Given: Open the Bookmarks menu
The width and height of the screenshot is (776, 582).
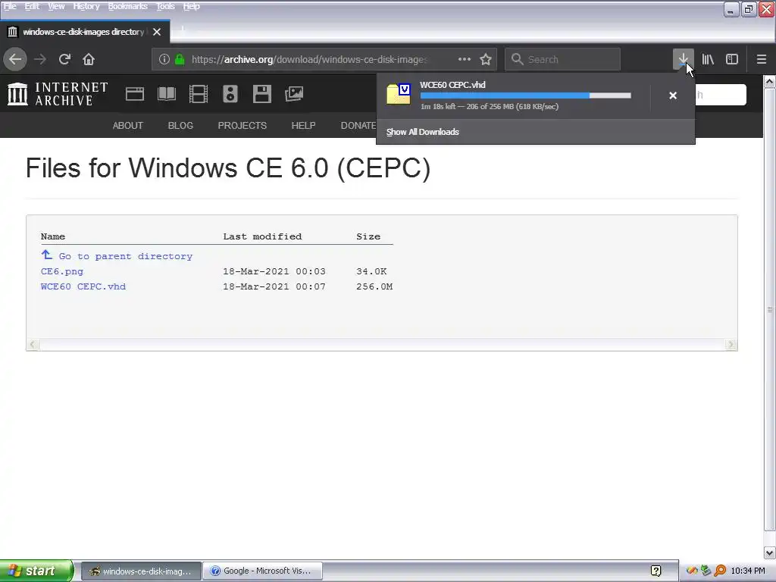Looking at the screenshot, I should 127,6.
